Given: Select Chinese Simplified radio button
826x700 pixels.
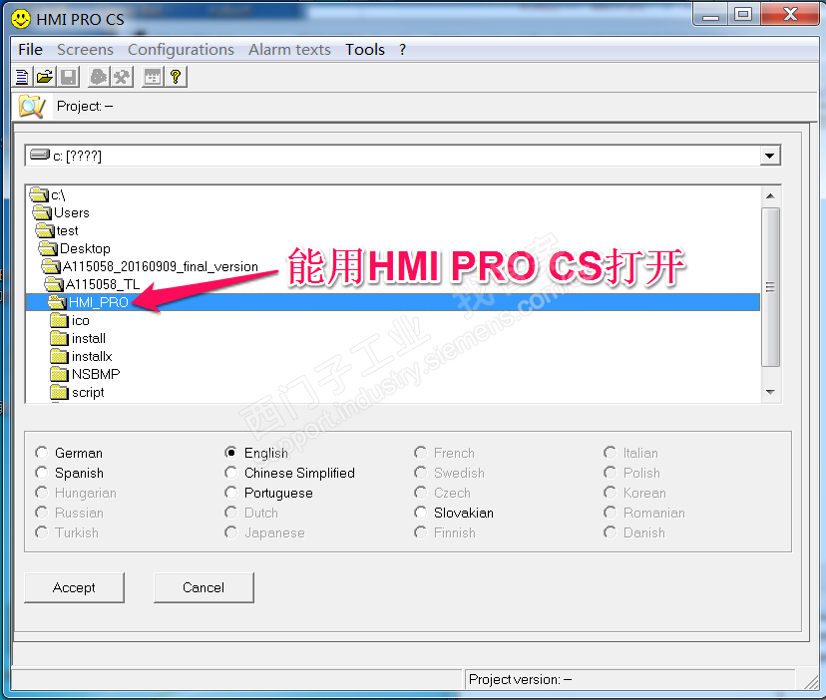Looking at the screenshot, I should coord(230,473).
